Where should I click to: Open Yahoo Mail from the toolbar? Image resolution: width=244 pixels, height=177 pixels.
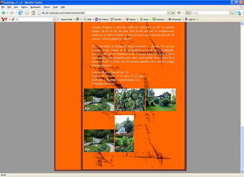click(x=88, y=19)
